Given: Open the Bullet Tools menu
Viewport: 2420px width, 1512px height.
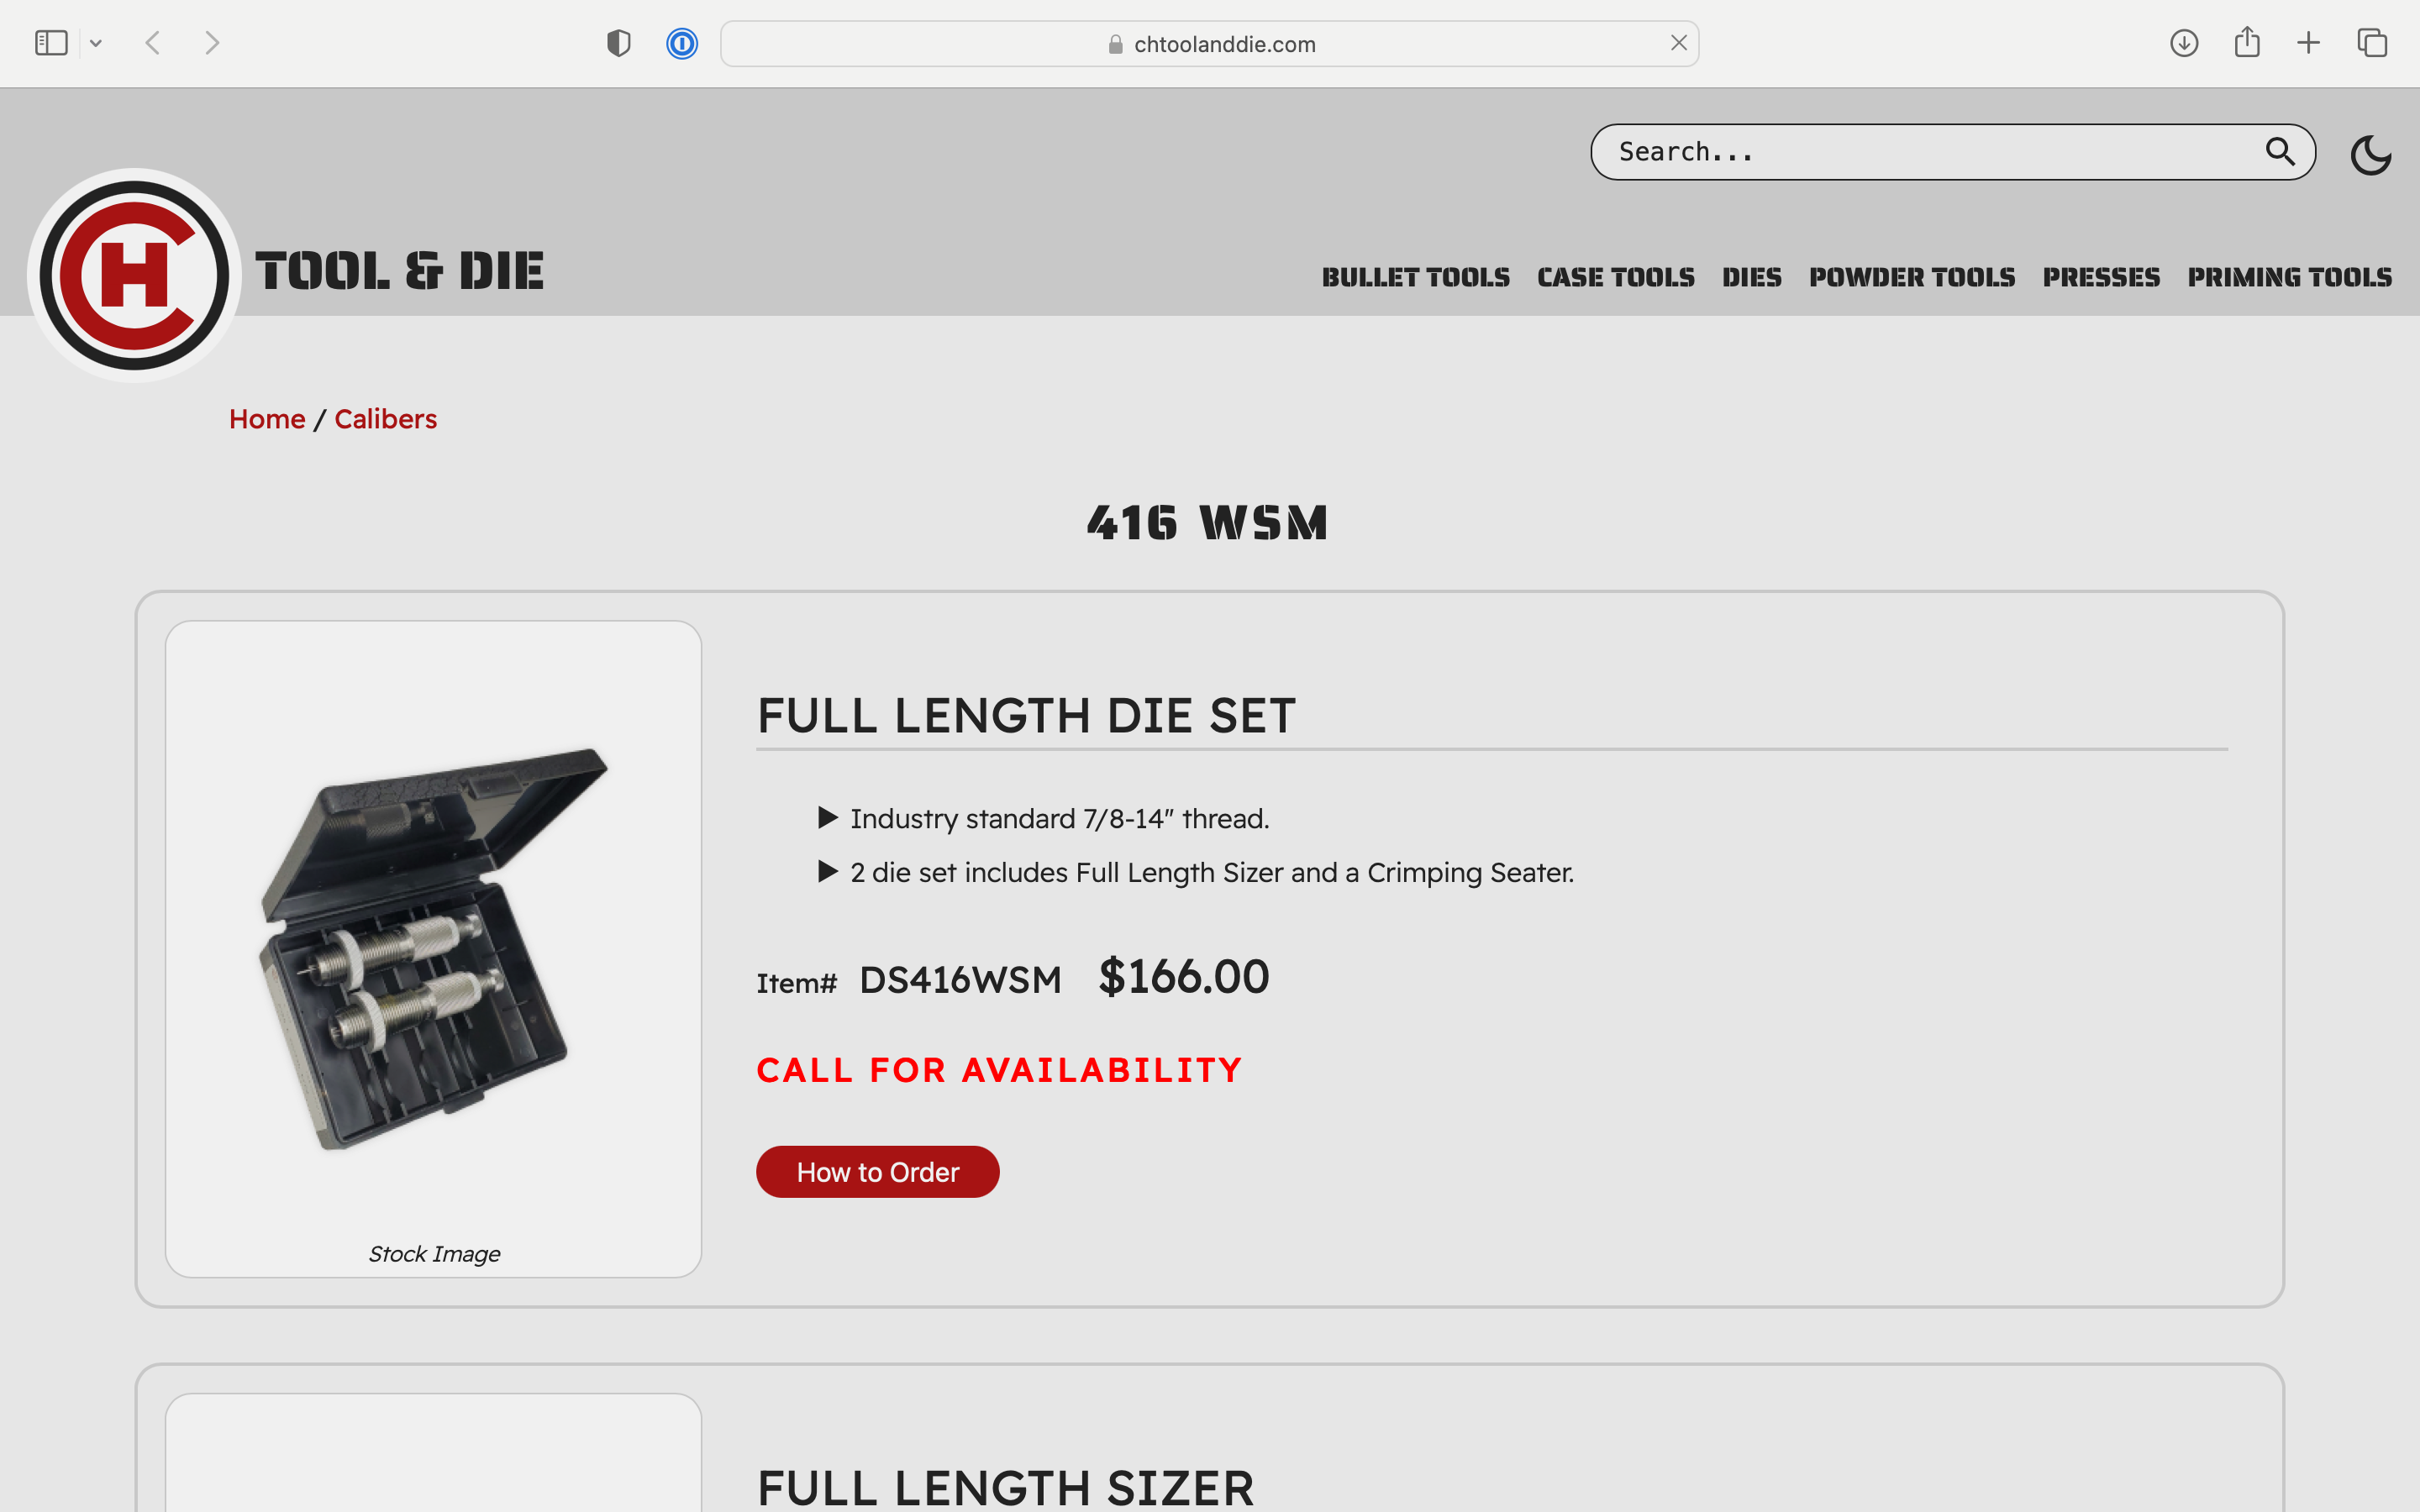Looking at the screenshot, I should [x=1415, y=277].
